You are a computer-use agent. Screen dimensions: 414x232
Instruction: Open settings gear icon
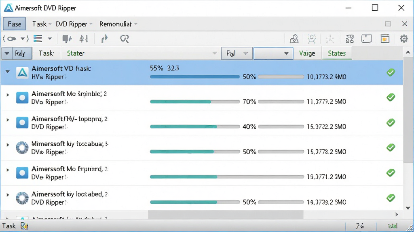(404, 39)
